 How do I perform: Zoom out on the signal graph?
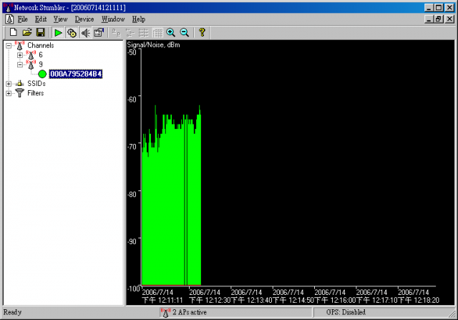pyautogui.click(x=184, y=33)
